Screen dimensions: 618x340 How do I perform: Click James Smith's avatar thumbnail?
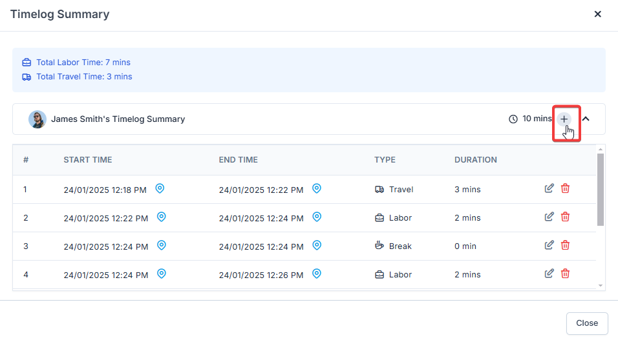pos(37,119)
